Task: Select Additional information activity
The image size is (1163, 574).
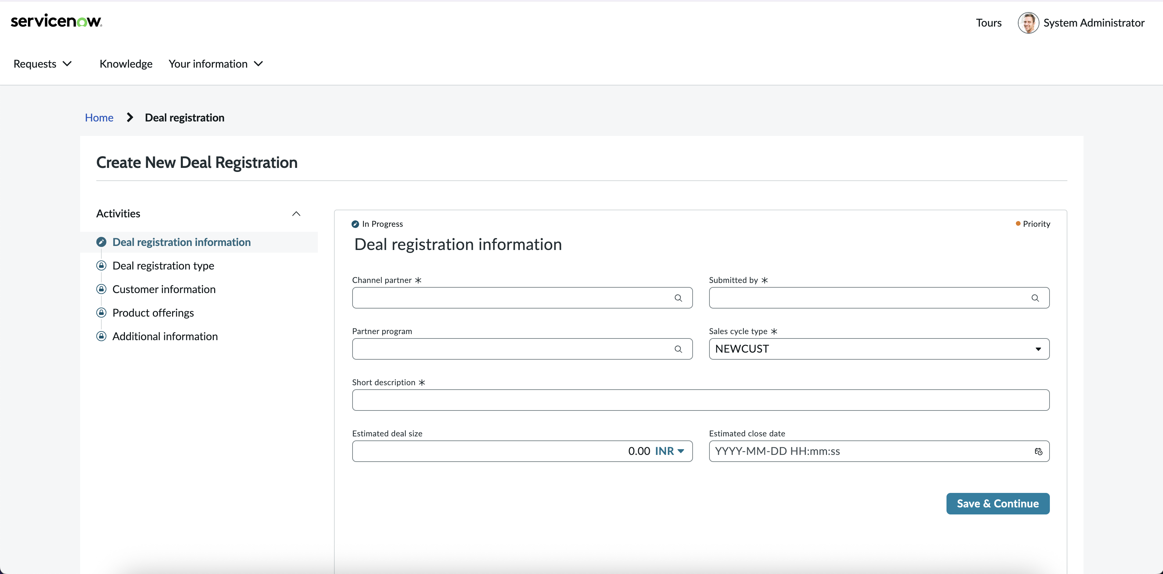Action: [165, 336]
